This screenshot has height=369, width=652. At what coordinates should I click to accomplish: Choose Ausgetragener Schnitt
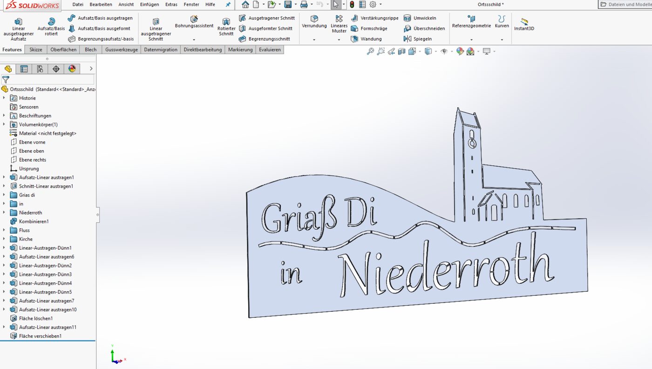(266, 18)
